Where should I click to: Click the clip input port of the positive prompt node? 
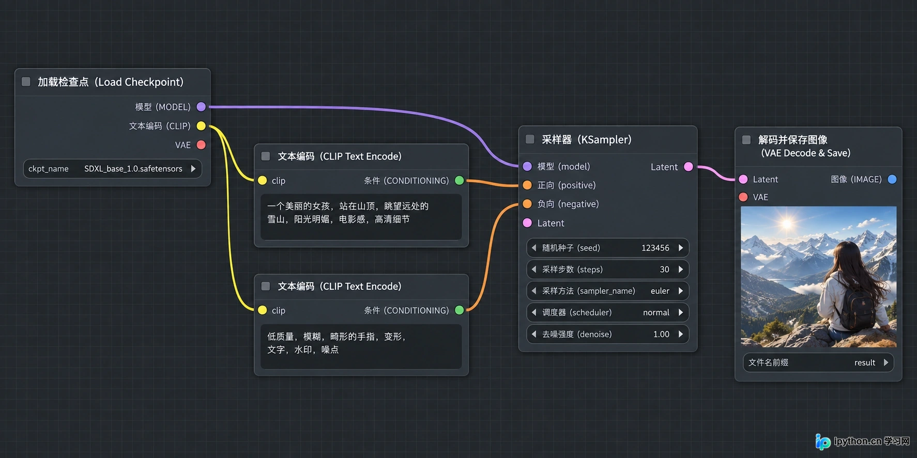(x=263, y=180)
